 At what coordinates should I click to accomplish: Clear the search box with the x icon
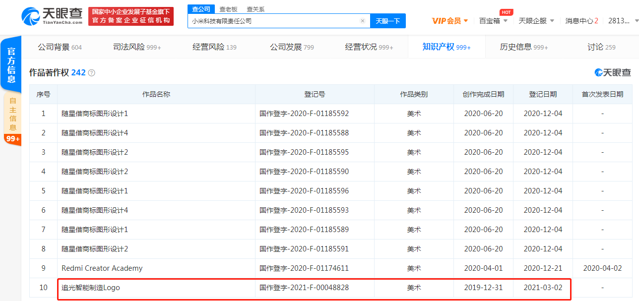[x=363, y=21]
